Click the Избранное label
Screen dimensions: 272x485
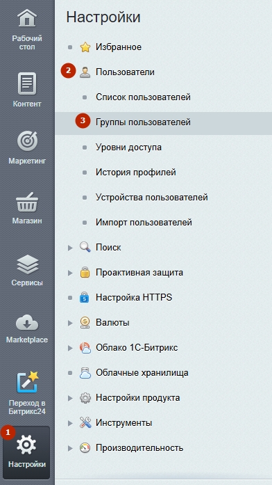point(119,47)
